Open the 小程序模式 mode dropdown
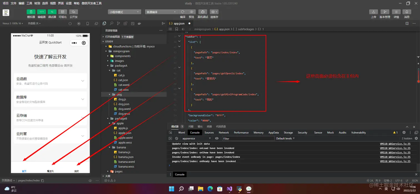Image resolution: width=420 pixels, height=194 pixels. [x=124, y=12]
